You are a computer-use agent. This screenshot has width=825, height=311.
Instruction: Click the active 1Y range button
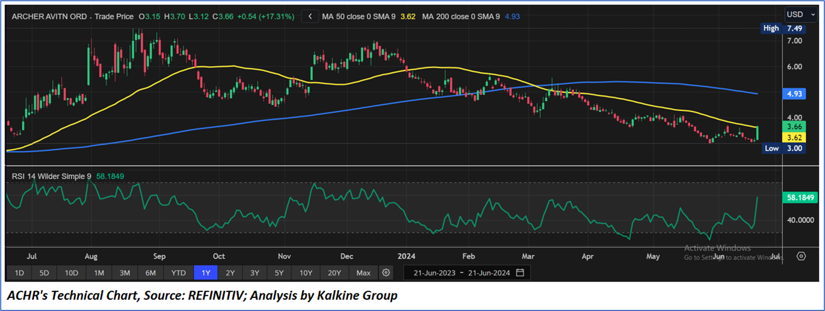(205, 273)
